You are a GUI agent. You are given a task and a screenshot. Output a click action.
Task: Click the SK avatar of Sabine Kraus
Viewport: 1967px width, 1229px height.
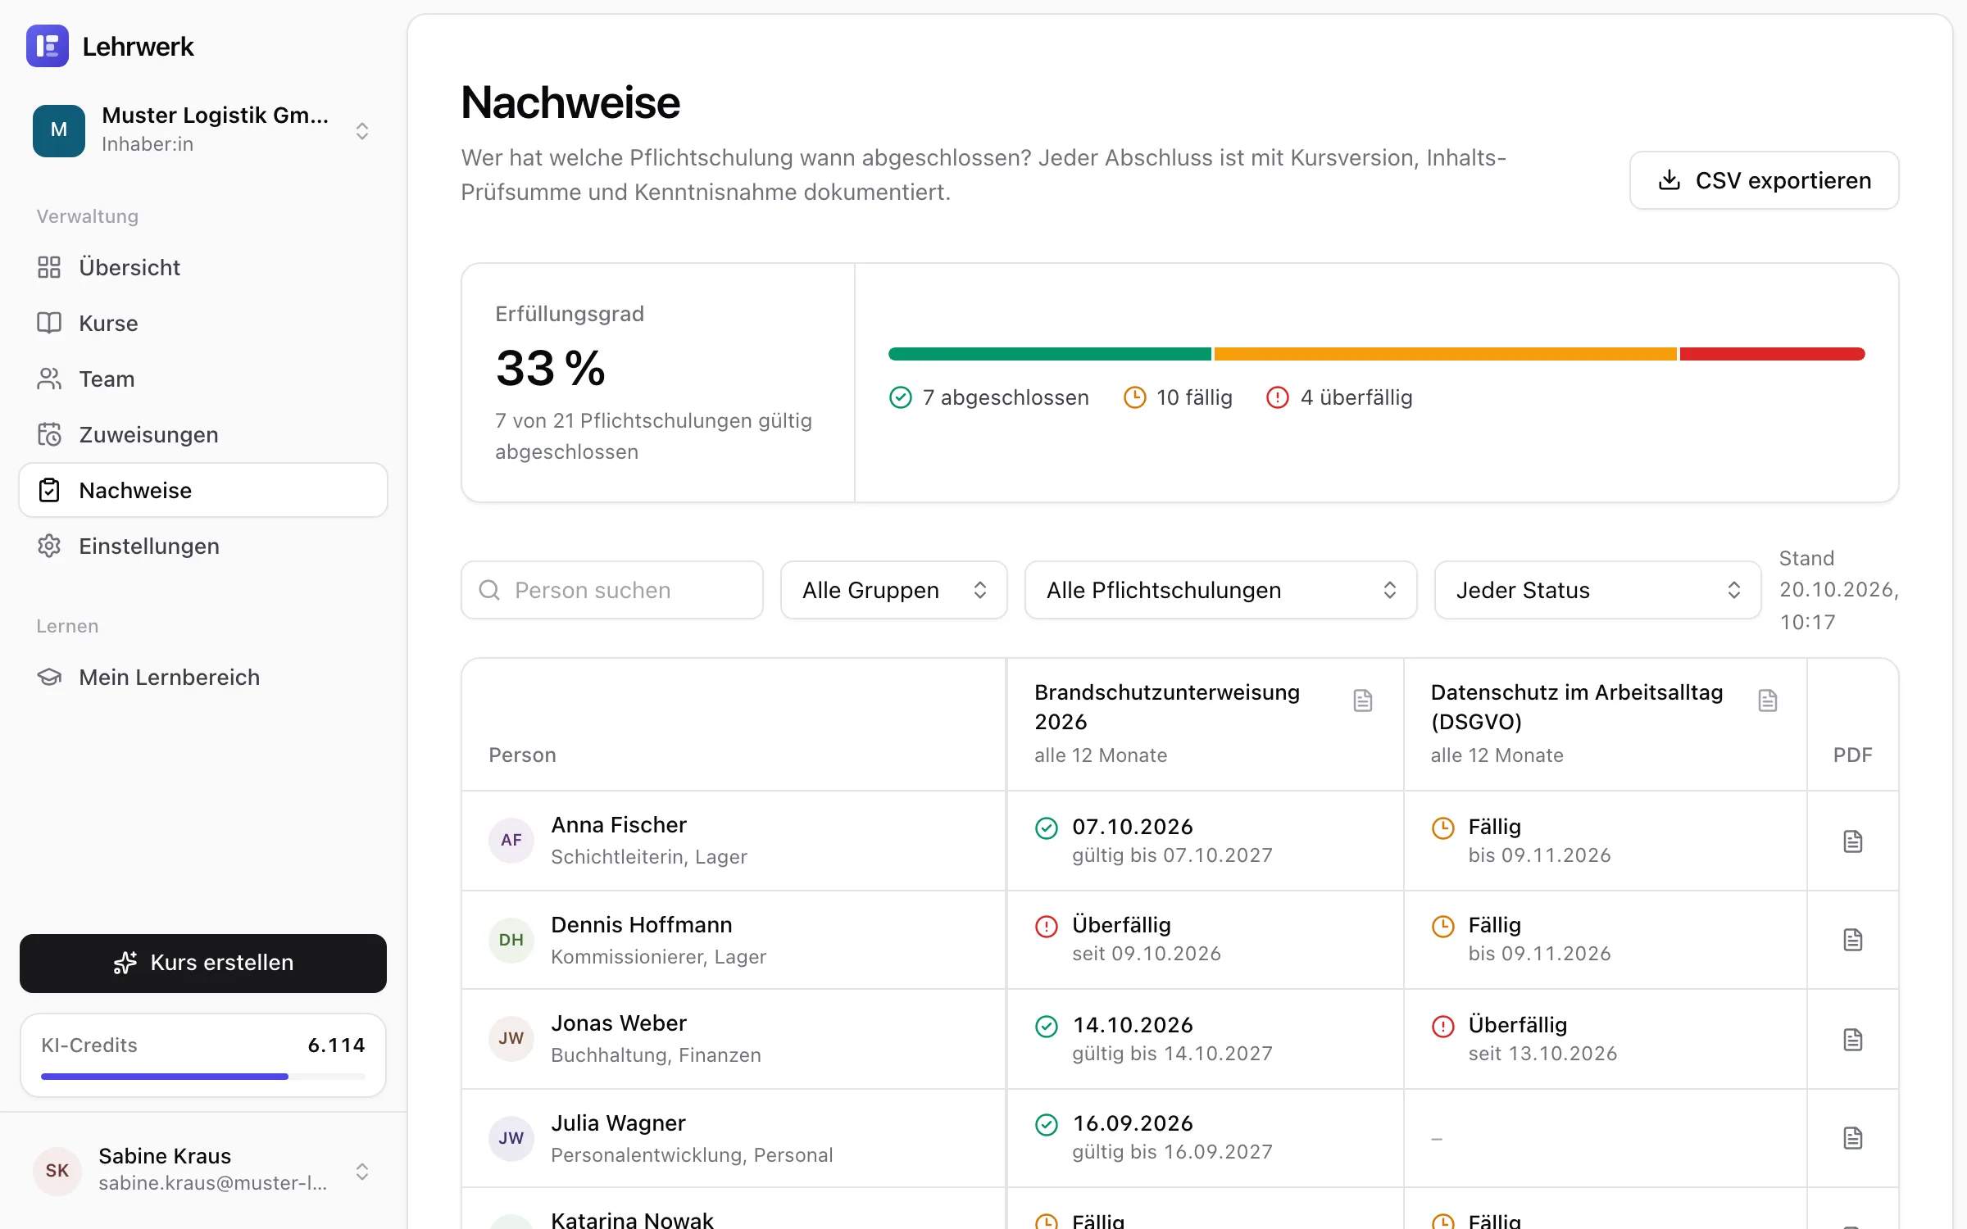(x=57, y=1170)
